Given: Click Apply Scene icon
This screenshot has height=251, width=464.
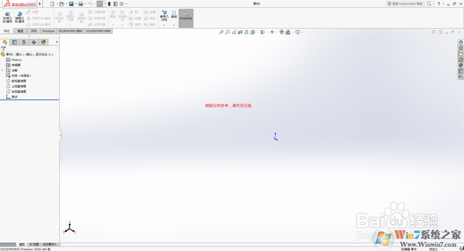Looking at the screenshot, I should (x=288, y=32).
